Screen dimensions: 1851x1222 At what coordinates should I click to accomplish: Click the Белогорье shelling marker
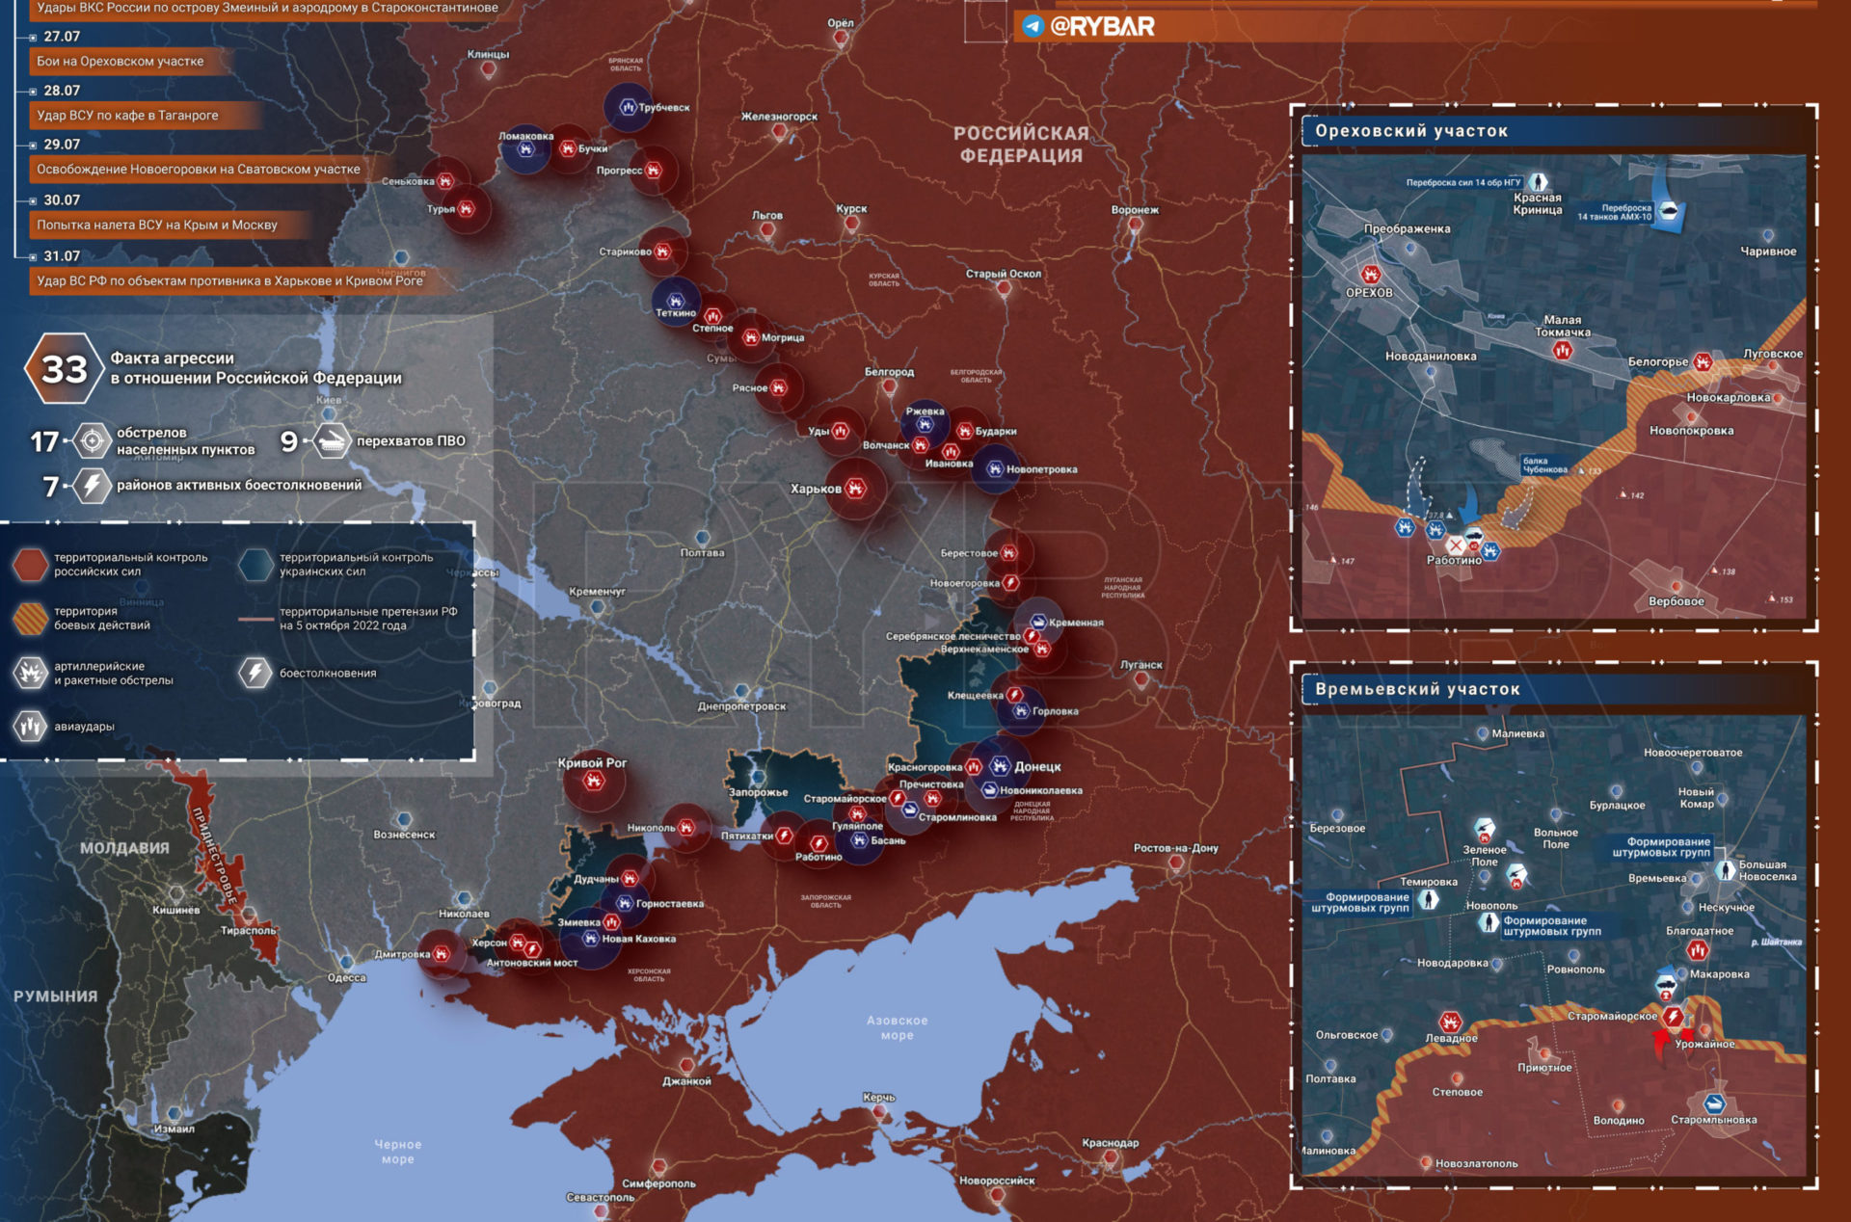point(1703,361)
